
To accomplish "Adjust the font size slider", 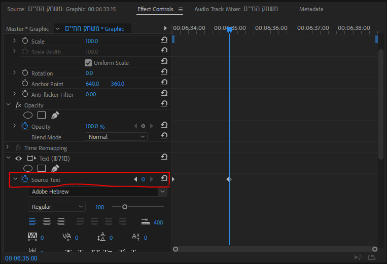I will [x=125, y=207].
